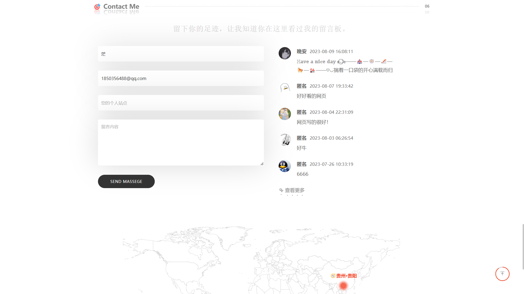Click the scroll-to-top arrow button
The image size is (524, 294).
[502, 274]
